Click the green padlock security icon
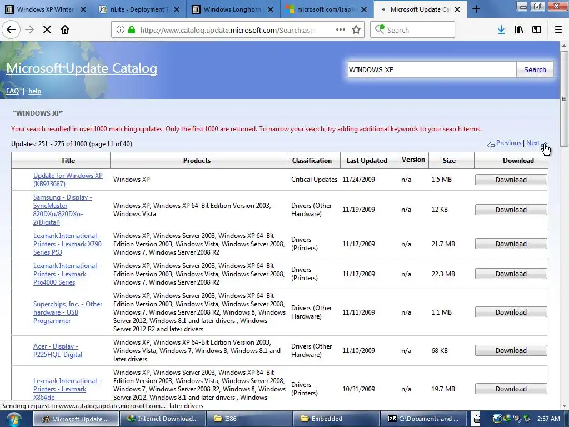This screenshot has height=427, width=569. [x=132, y=30]
